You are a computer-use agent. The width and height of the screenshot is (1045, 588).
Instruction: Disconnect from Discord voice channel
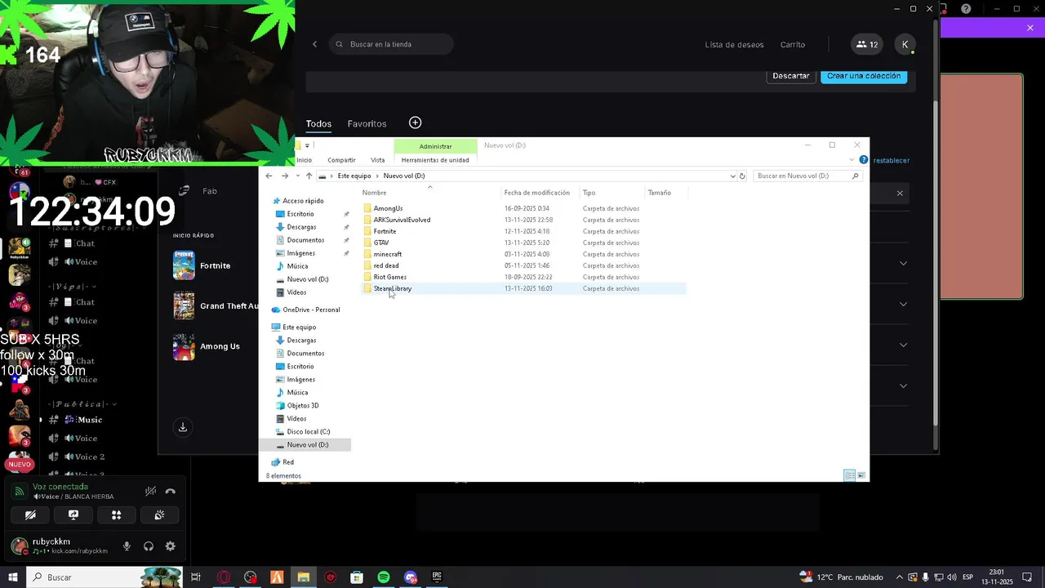pos(171,491)
